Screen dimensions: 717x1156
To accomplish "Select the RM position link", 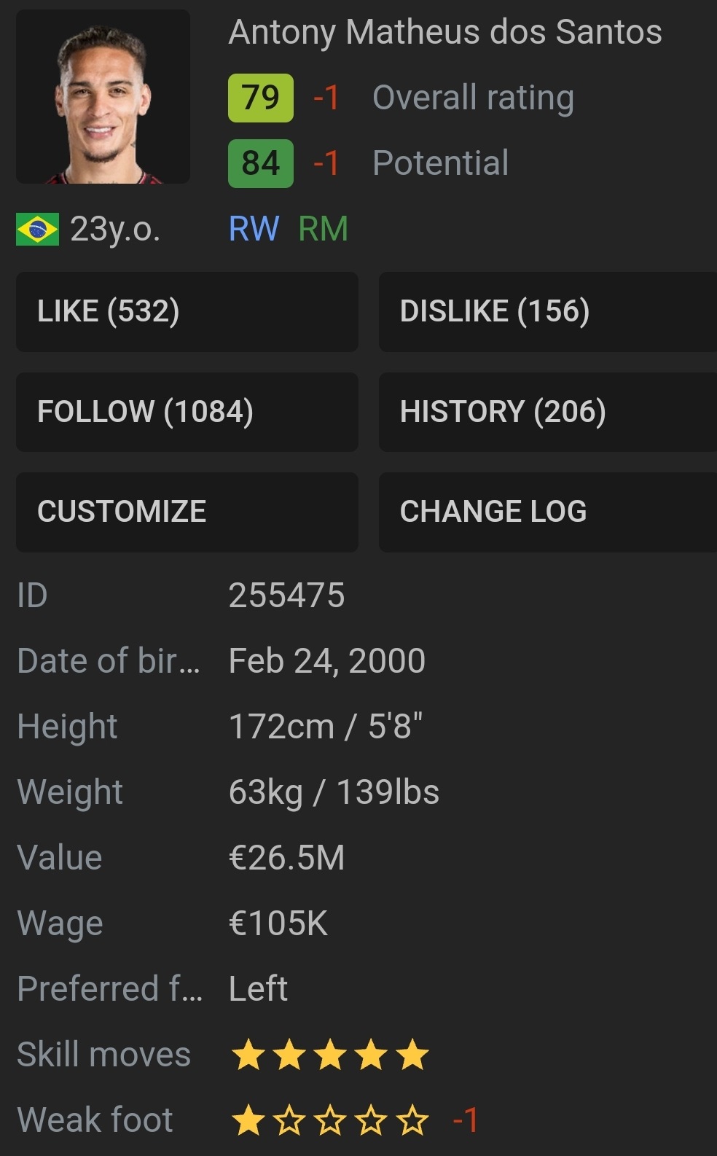I will [323, 229].
